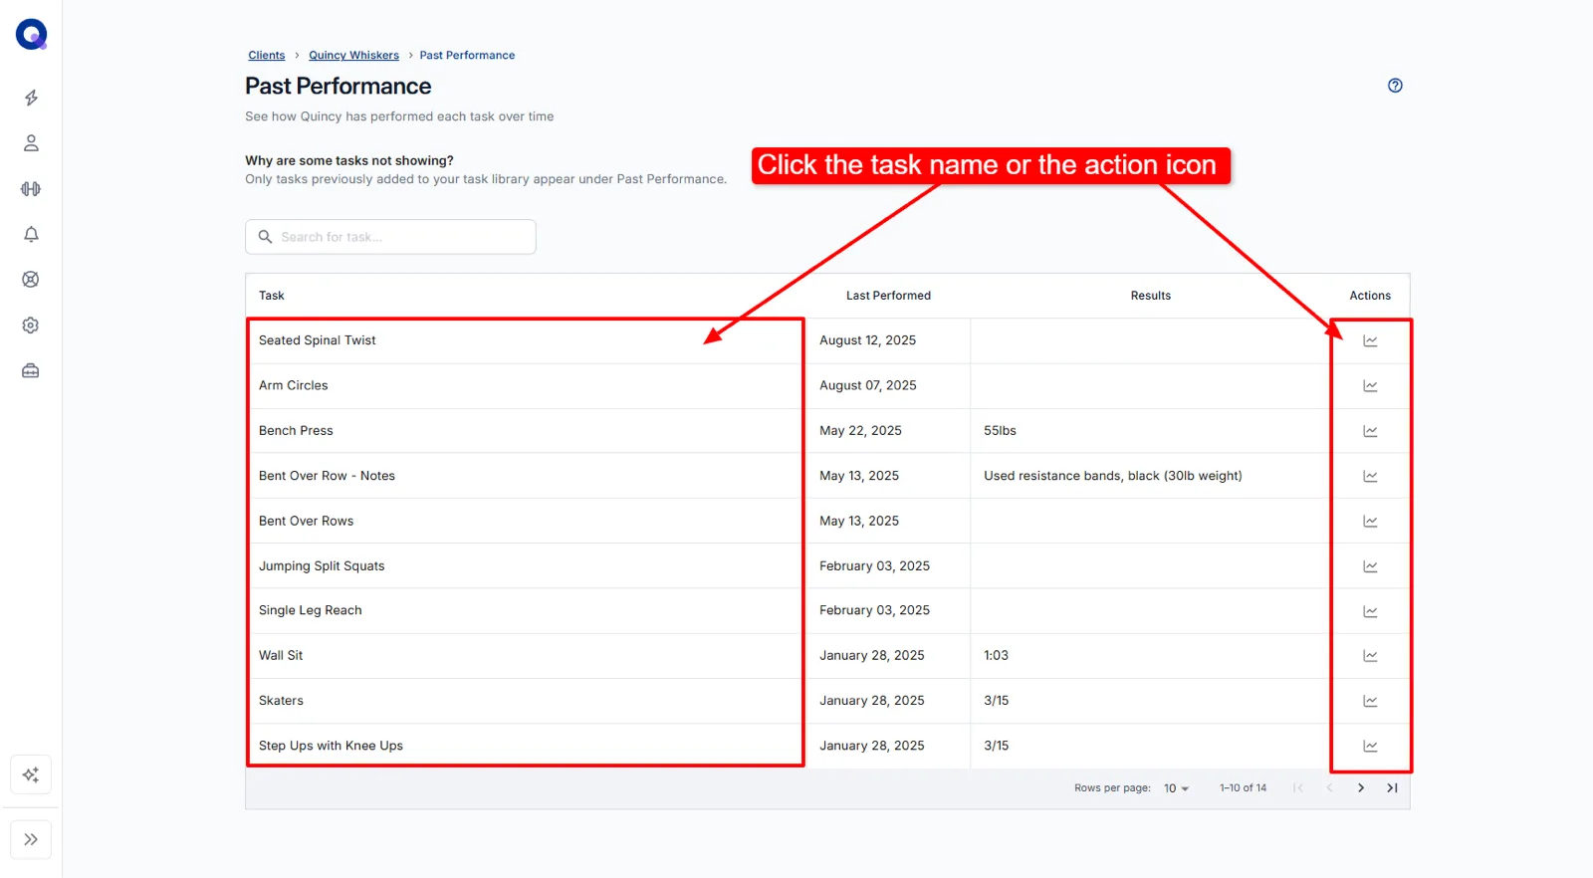The image size is (1593, 878).
Task: Open Rows per page dropdown
Action: [1176, 787]
